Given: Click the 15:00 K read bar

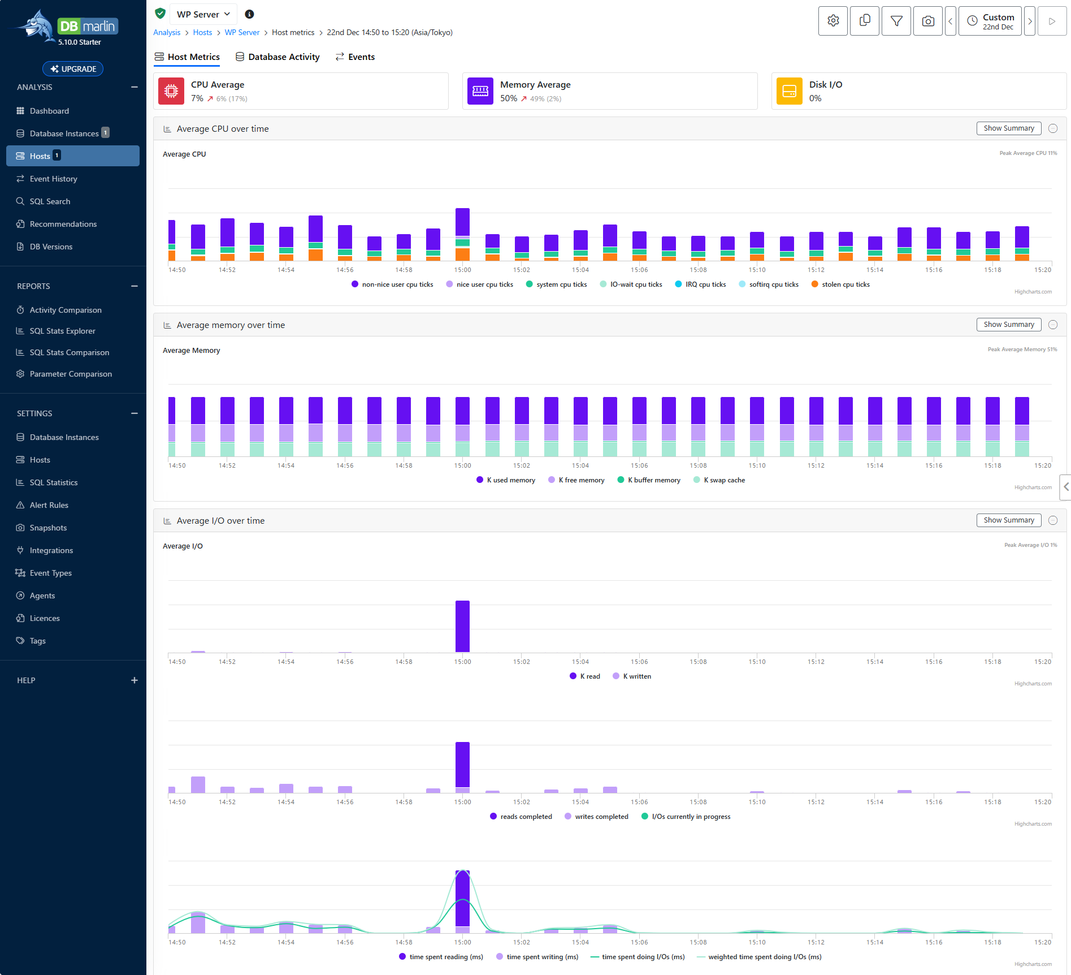Looking at the screenshot, I should pos(462,627).
